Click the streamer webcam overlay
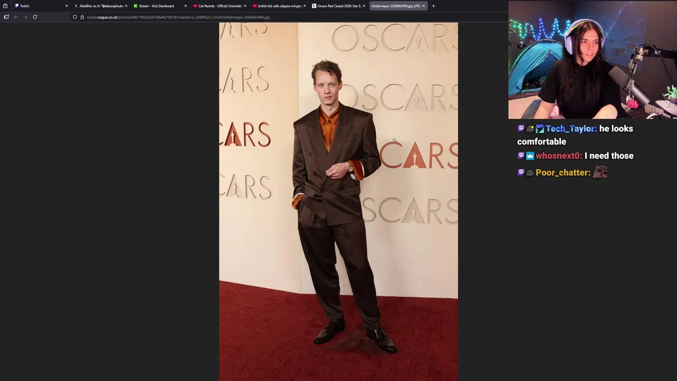This screenshot has width=677, height=381. pyautogui.click(x=592, y=59)
